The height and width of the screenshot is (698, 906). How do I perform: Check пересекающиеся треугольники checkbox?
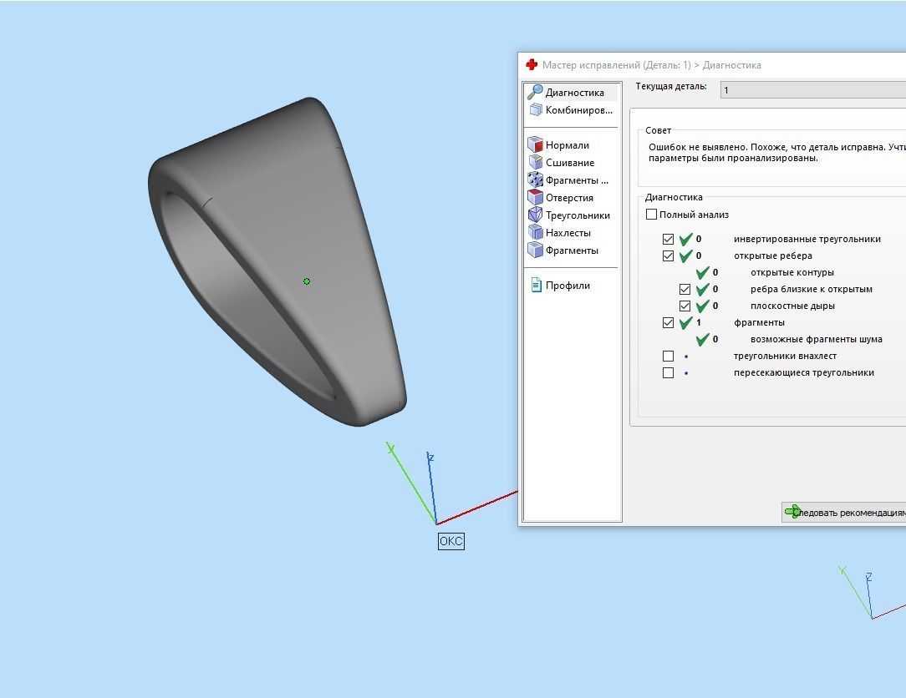668,373
